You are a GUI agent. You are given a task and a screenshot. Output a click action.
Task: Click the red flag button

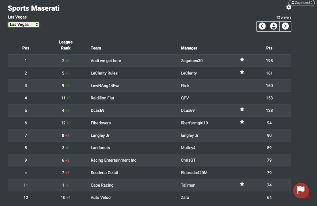click(301, 191)
